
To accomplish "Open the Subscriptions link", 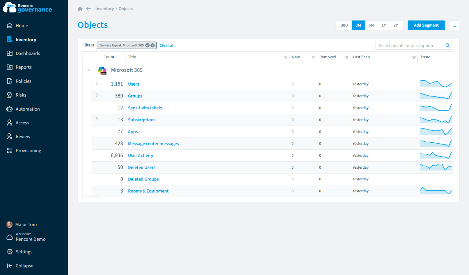I will 142,120.
